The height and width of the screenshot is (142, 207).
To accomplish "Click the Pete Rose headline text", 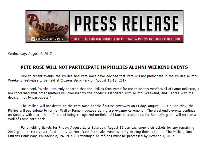I will pos(104,67).
